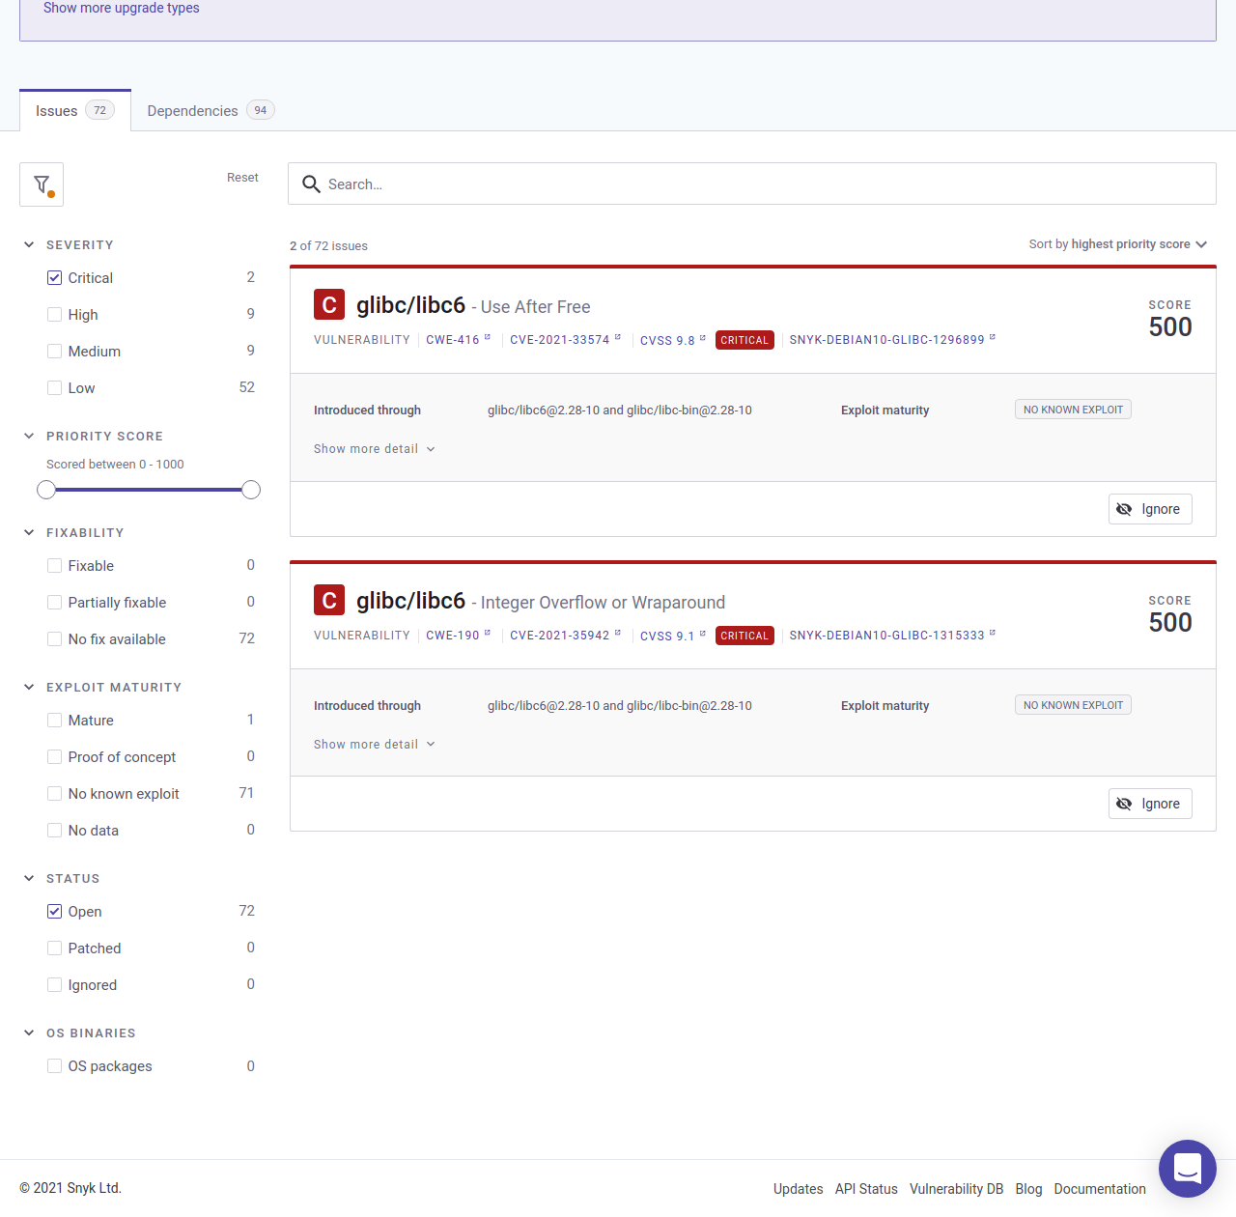Collapse the Status filter section
The width and height of the screenshot is (1236, 1217).
pos(29,879)
